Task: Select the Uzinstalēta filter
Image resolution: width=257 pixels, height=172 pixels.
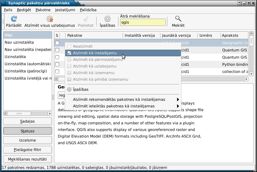Action: (28, 57)
